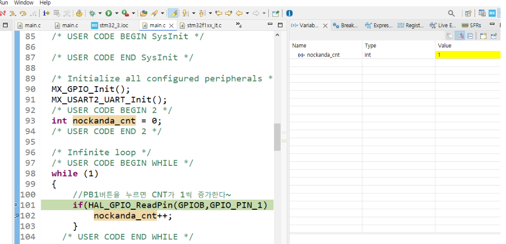
Task: Click Pin to Debug Context icon
Action: (494, 36)
